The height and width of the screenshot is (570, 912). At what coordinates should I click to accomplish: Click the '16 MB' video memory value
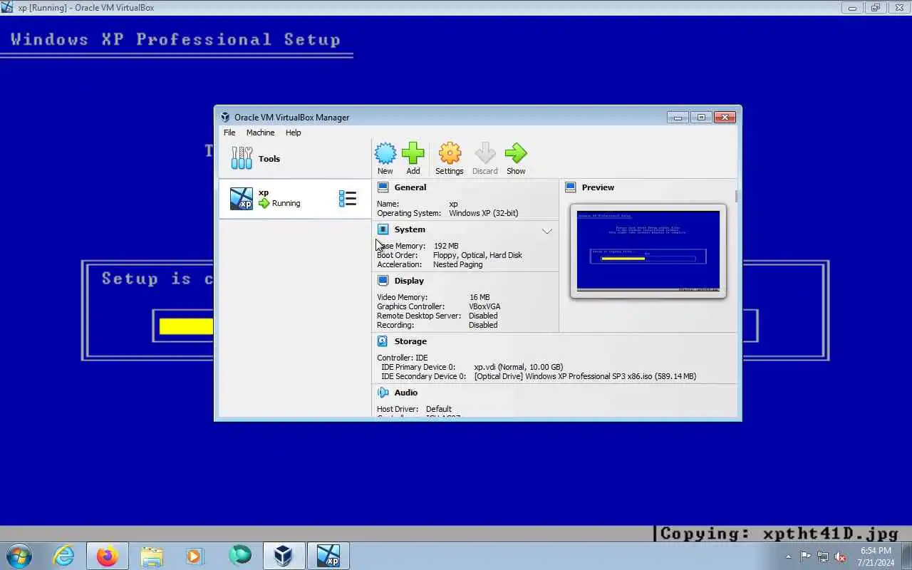point(480,297)
